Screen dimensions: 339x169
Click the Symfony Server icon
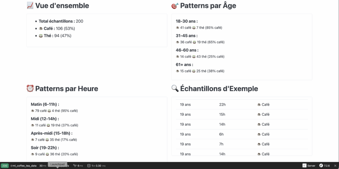pyautogui.click(x=305, y=166)
